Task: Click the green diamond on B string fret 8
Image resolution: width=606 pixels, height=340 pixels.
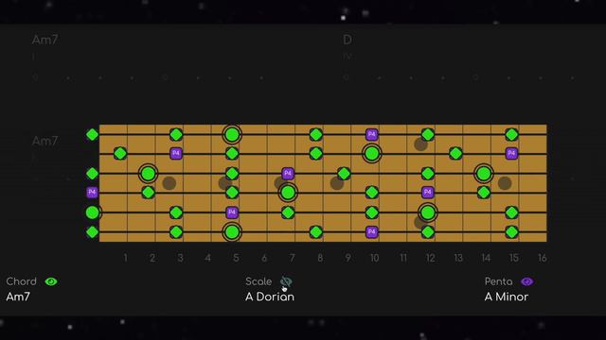Action: tap(316, 153)
